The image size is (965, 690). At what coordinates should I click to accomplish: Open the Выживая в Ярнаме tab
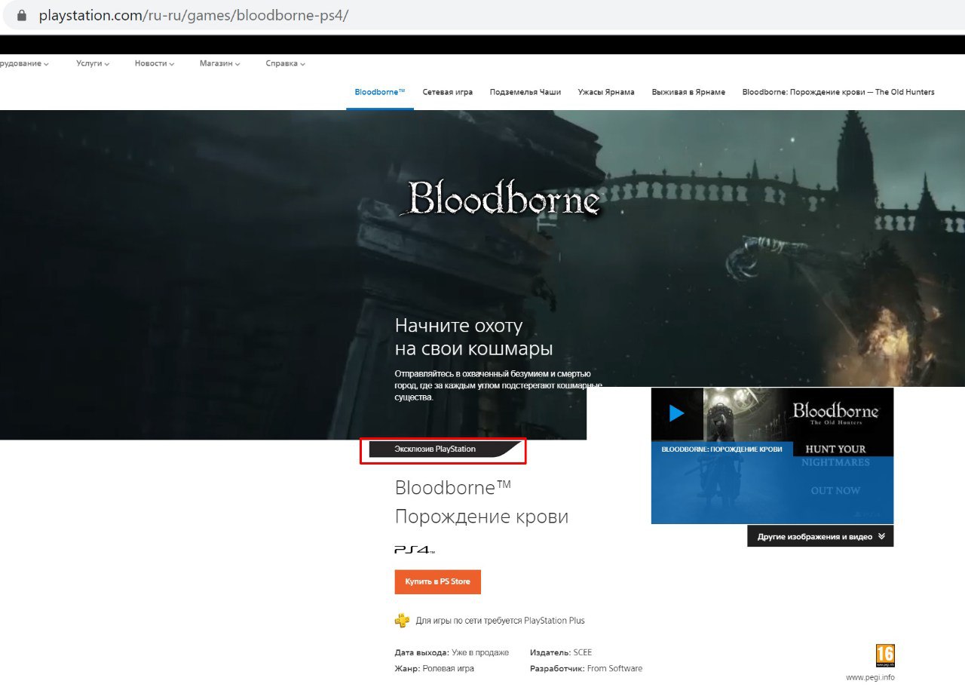click(x=688, y=92)
